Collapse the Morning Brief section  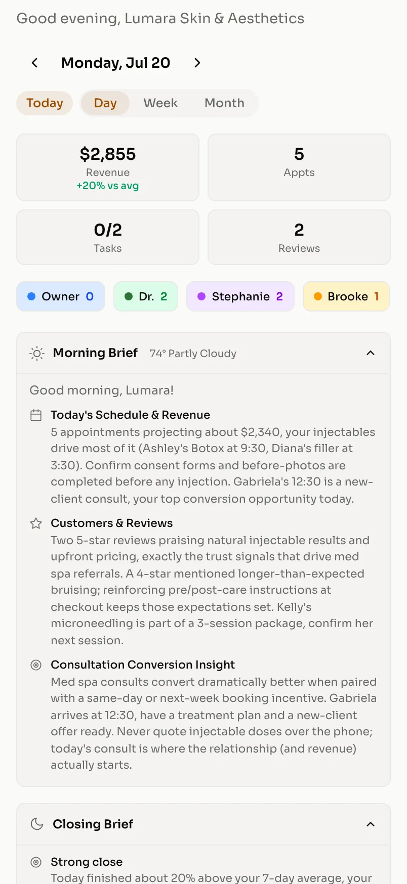pyautogui.click(x=371, y=353)
